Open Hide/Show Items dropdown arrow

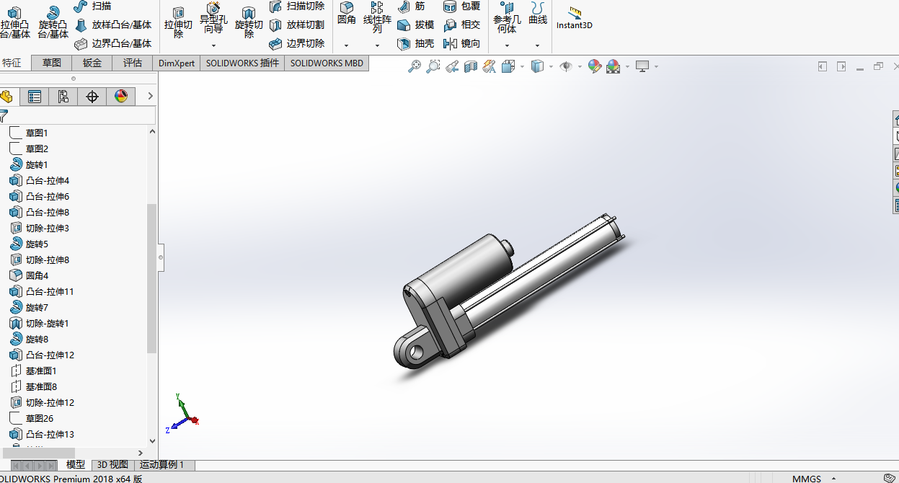(580, 66)
